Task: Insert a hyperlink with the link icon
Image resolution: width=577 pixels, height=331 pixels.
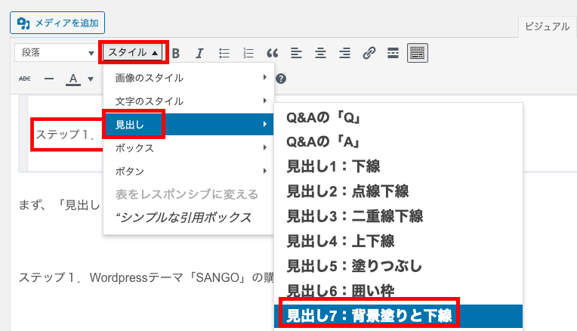Action: [x=369, y=53]
